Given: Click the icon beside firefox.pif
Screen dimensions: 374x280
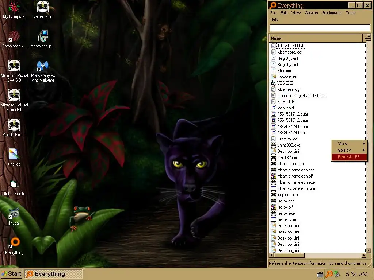Looking at the screenshot, I should pyautogui.click(x=273, y=207).
